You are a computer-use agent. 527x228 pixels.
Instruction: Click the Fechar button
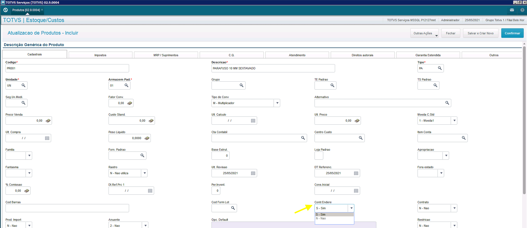[x=451, y=33]
